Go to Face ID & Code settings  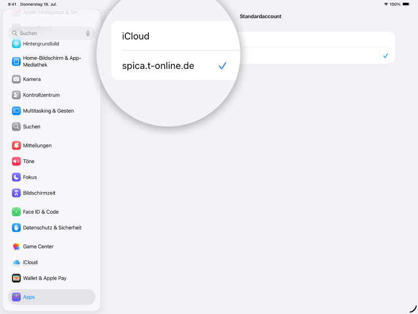point(41,212)
